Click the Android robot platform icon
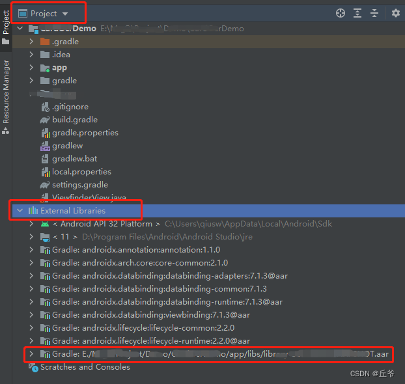The width and height of the screenshot is (405, 384). pyautogui.click(x=45, y=224)
